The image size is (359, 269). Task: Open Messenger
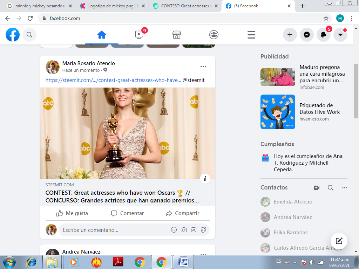tap(306, 35)
